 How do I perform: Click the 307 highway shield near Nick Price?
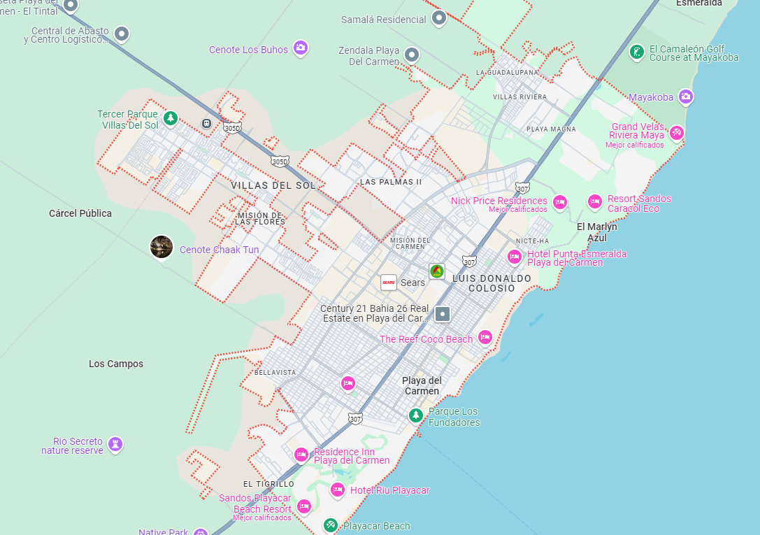pos(522,188)
